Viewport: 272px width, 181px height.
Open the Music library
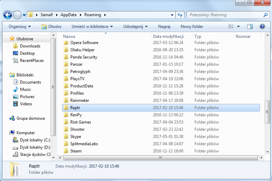click(25, 89)
